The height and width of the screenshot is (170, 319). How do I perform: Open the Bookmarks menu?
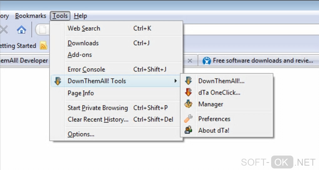tap(31, 16)
